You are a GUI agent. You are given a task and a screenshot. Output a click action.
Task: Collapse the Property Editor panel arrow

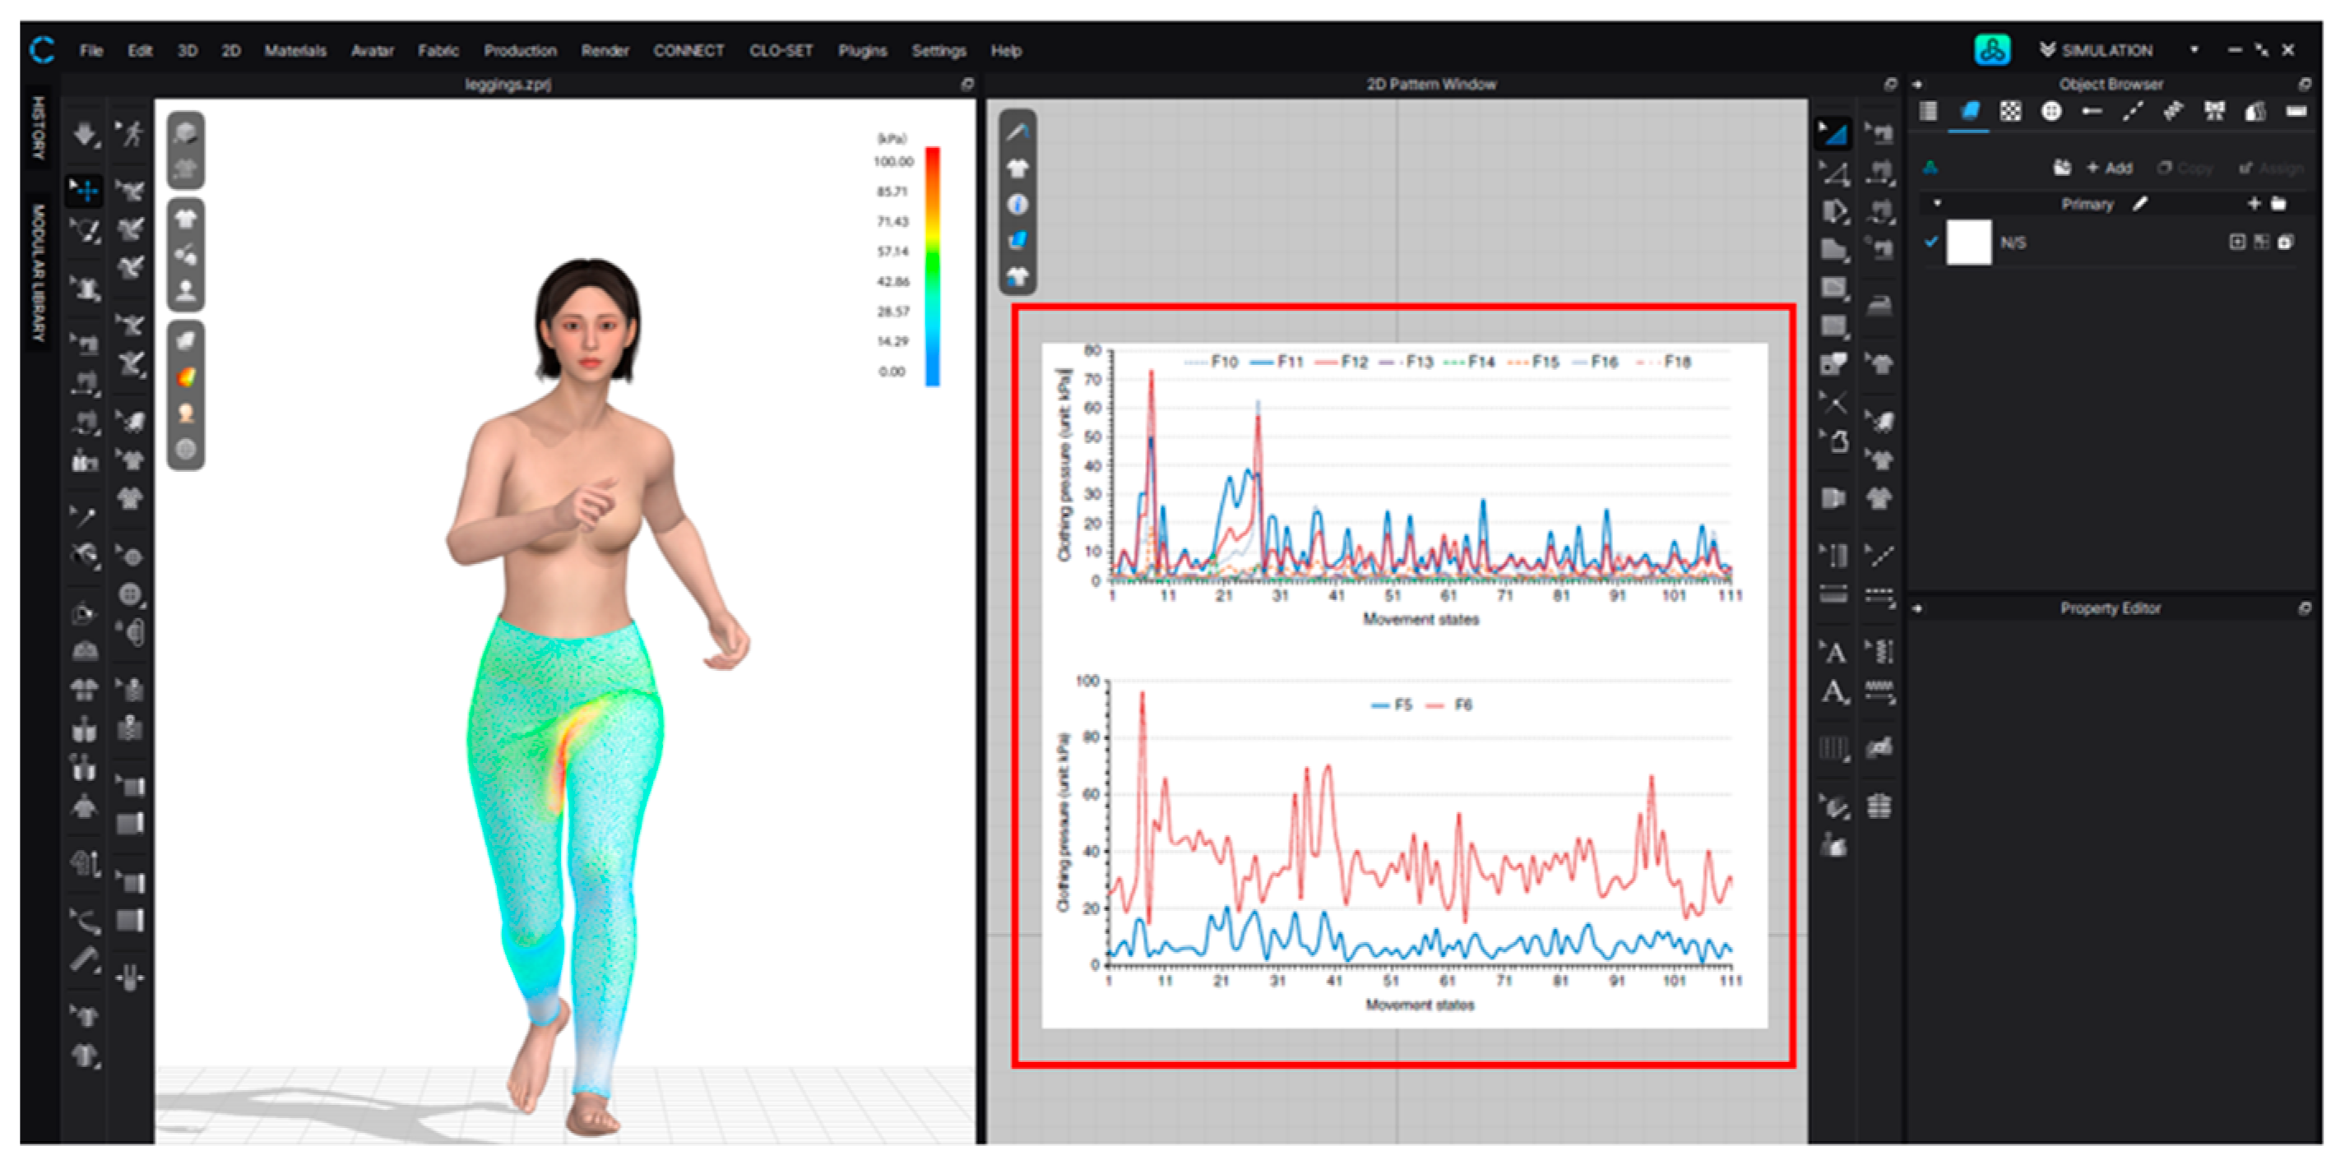(x=1917, y=608)
